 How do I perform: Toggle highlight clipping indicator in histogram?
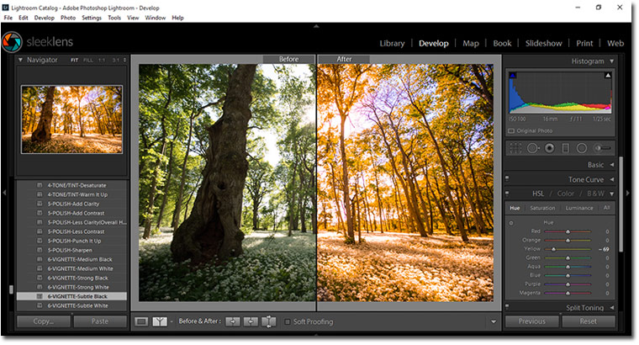pyautogui.click(x=608, y=75)
